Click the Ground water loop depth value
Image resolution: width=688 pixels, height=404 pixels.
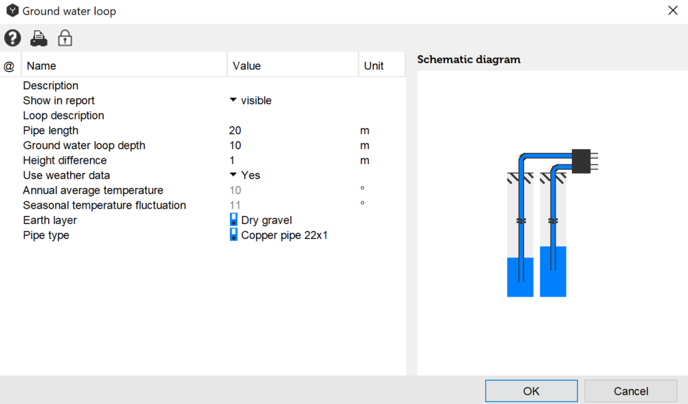(292, 145)
